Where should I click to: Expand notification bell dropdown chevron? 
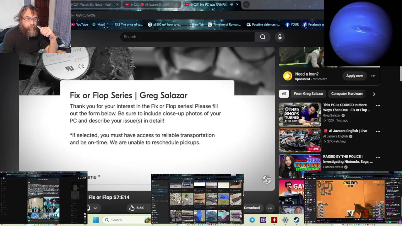[95, 208]
